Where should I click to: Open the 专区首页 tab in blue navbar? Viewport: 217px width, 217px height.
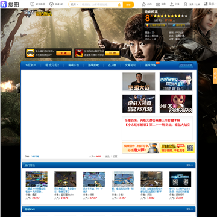pyautogui.click(x=31, y=65)
